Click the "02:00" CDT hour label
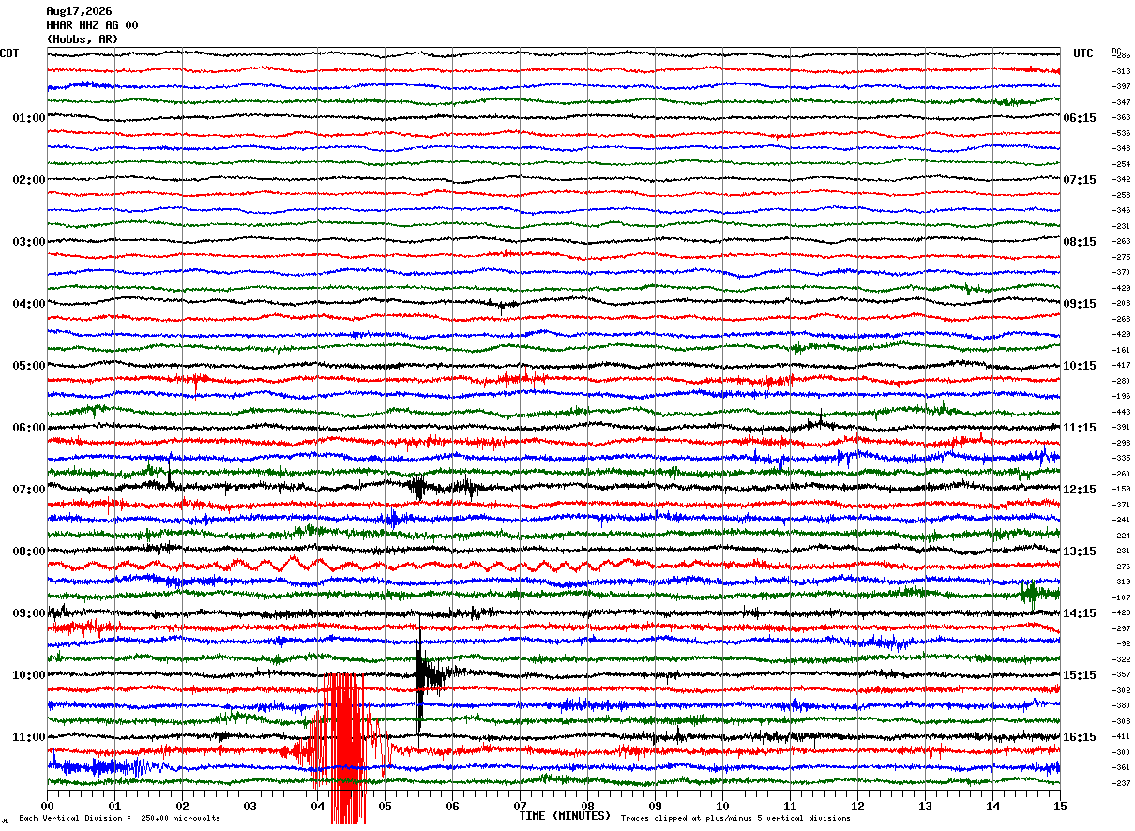This screenshot has height=831, width=1135. click(x=29, y=180)
